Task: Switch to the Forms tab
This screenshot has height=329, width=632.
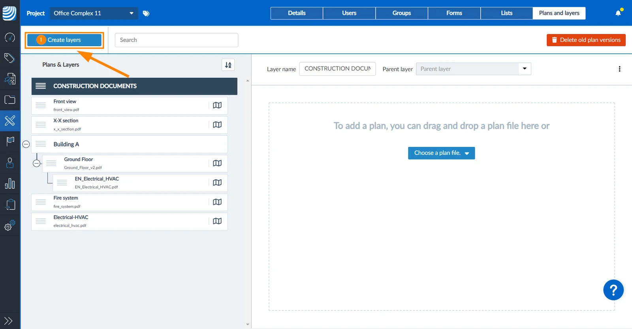Action: point(454,13)
